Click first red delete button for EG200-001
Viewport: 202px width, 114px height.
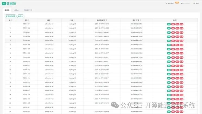coord(173,24)
